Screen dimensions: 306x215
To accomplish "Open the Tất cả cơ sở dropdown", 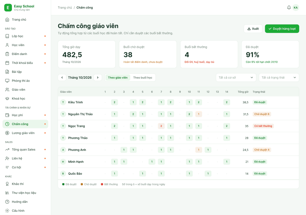I will [x=236, y=77].
